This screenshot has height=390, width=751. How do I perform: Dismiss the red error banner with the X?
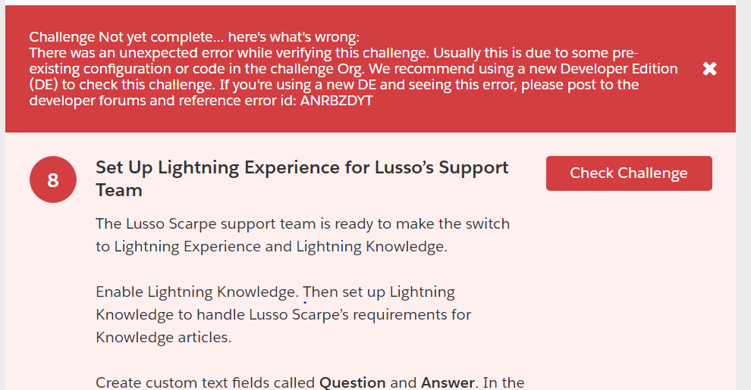[709, 69]
